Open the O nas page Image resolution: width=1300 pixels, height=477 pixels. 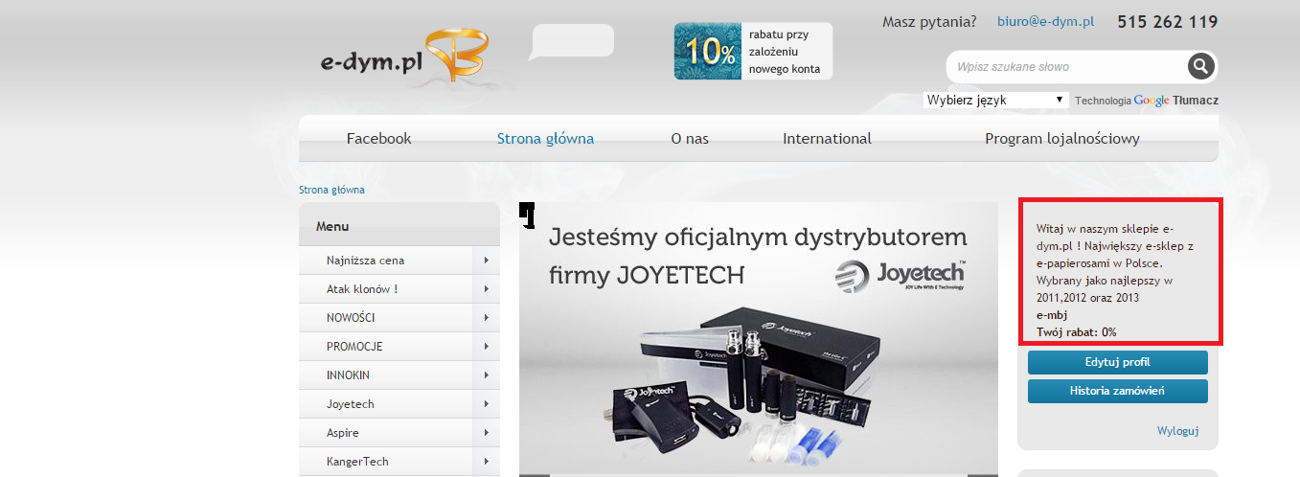pos(690,138)
